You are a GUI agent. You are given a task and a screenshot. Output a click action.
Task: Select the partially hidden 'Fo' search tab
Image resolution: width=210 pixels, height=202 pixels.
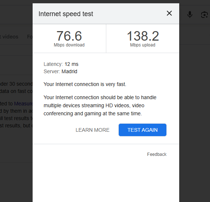(30, 37)
